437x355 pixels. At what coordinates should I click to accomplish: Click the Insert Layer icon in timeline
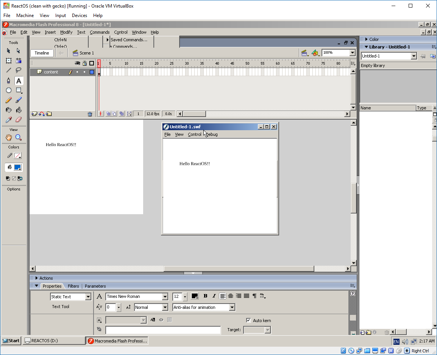pyautogui.click(x=34, y=114)
